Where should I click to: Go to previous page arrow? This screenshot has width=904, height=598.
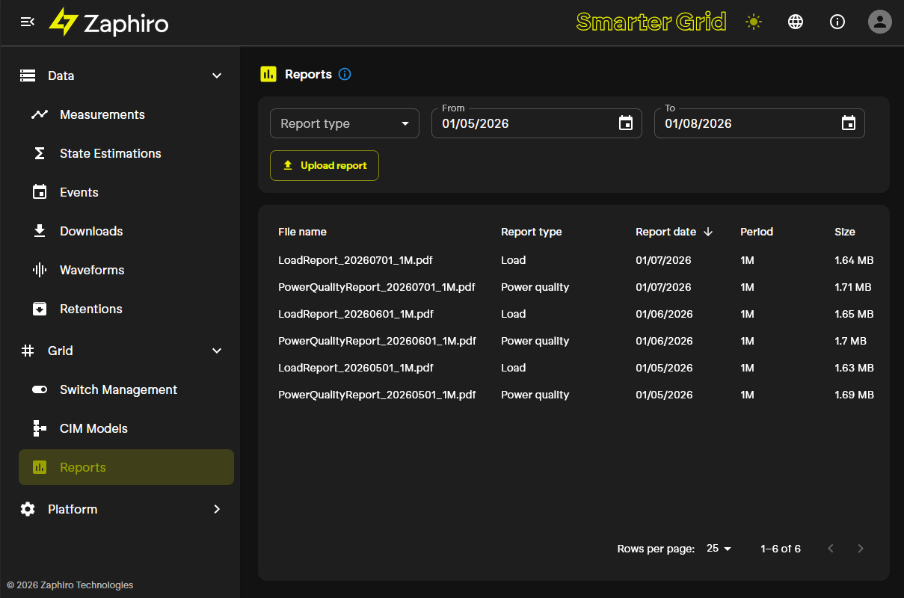pyautogui.click(x=831, y=549)
